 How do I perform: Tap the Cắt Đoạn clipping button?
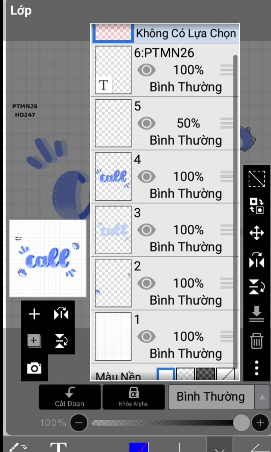[x=70, y=397]
